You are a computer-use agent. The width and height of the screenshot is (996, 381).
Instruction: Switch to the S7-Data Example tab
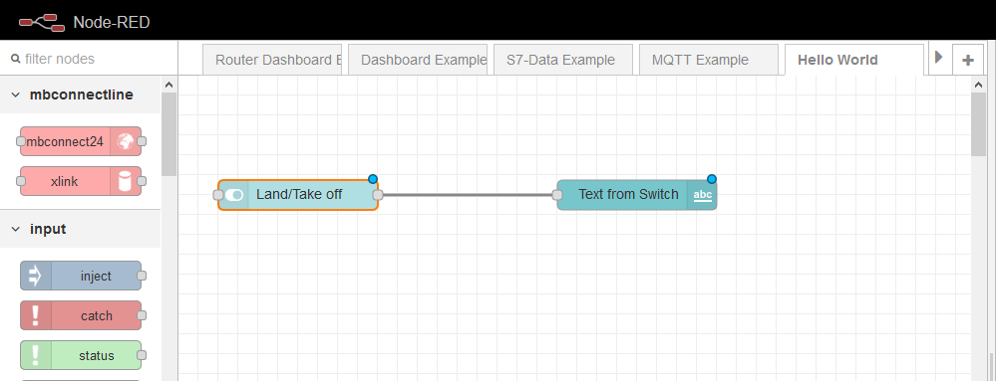(x=562, y=60)
